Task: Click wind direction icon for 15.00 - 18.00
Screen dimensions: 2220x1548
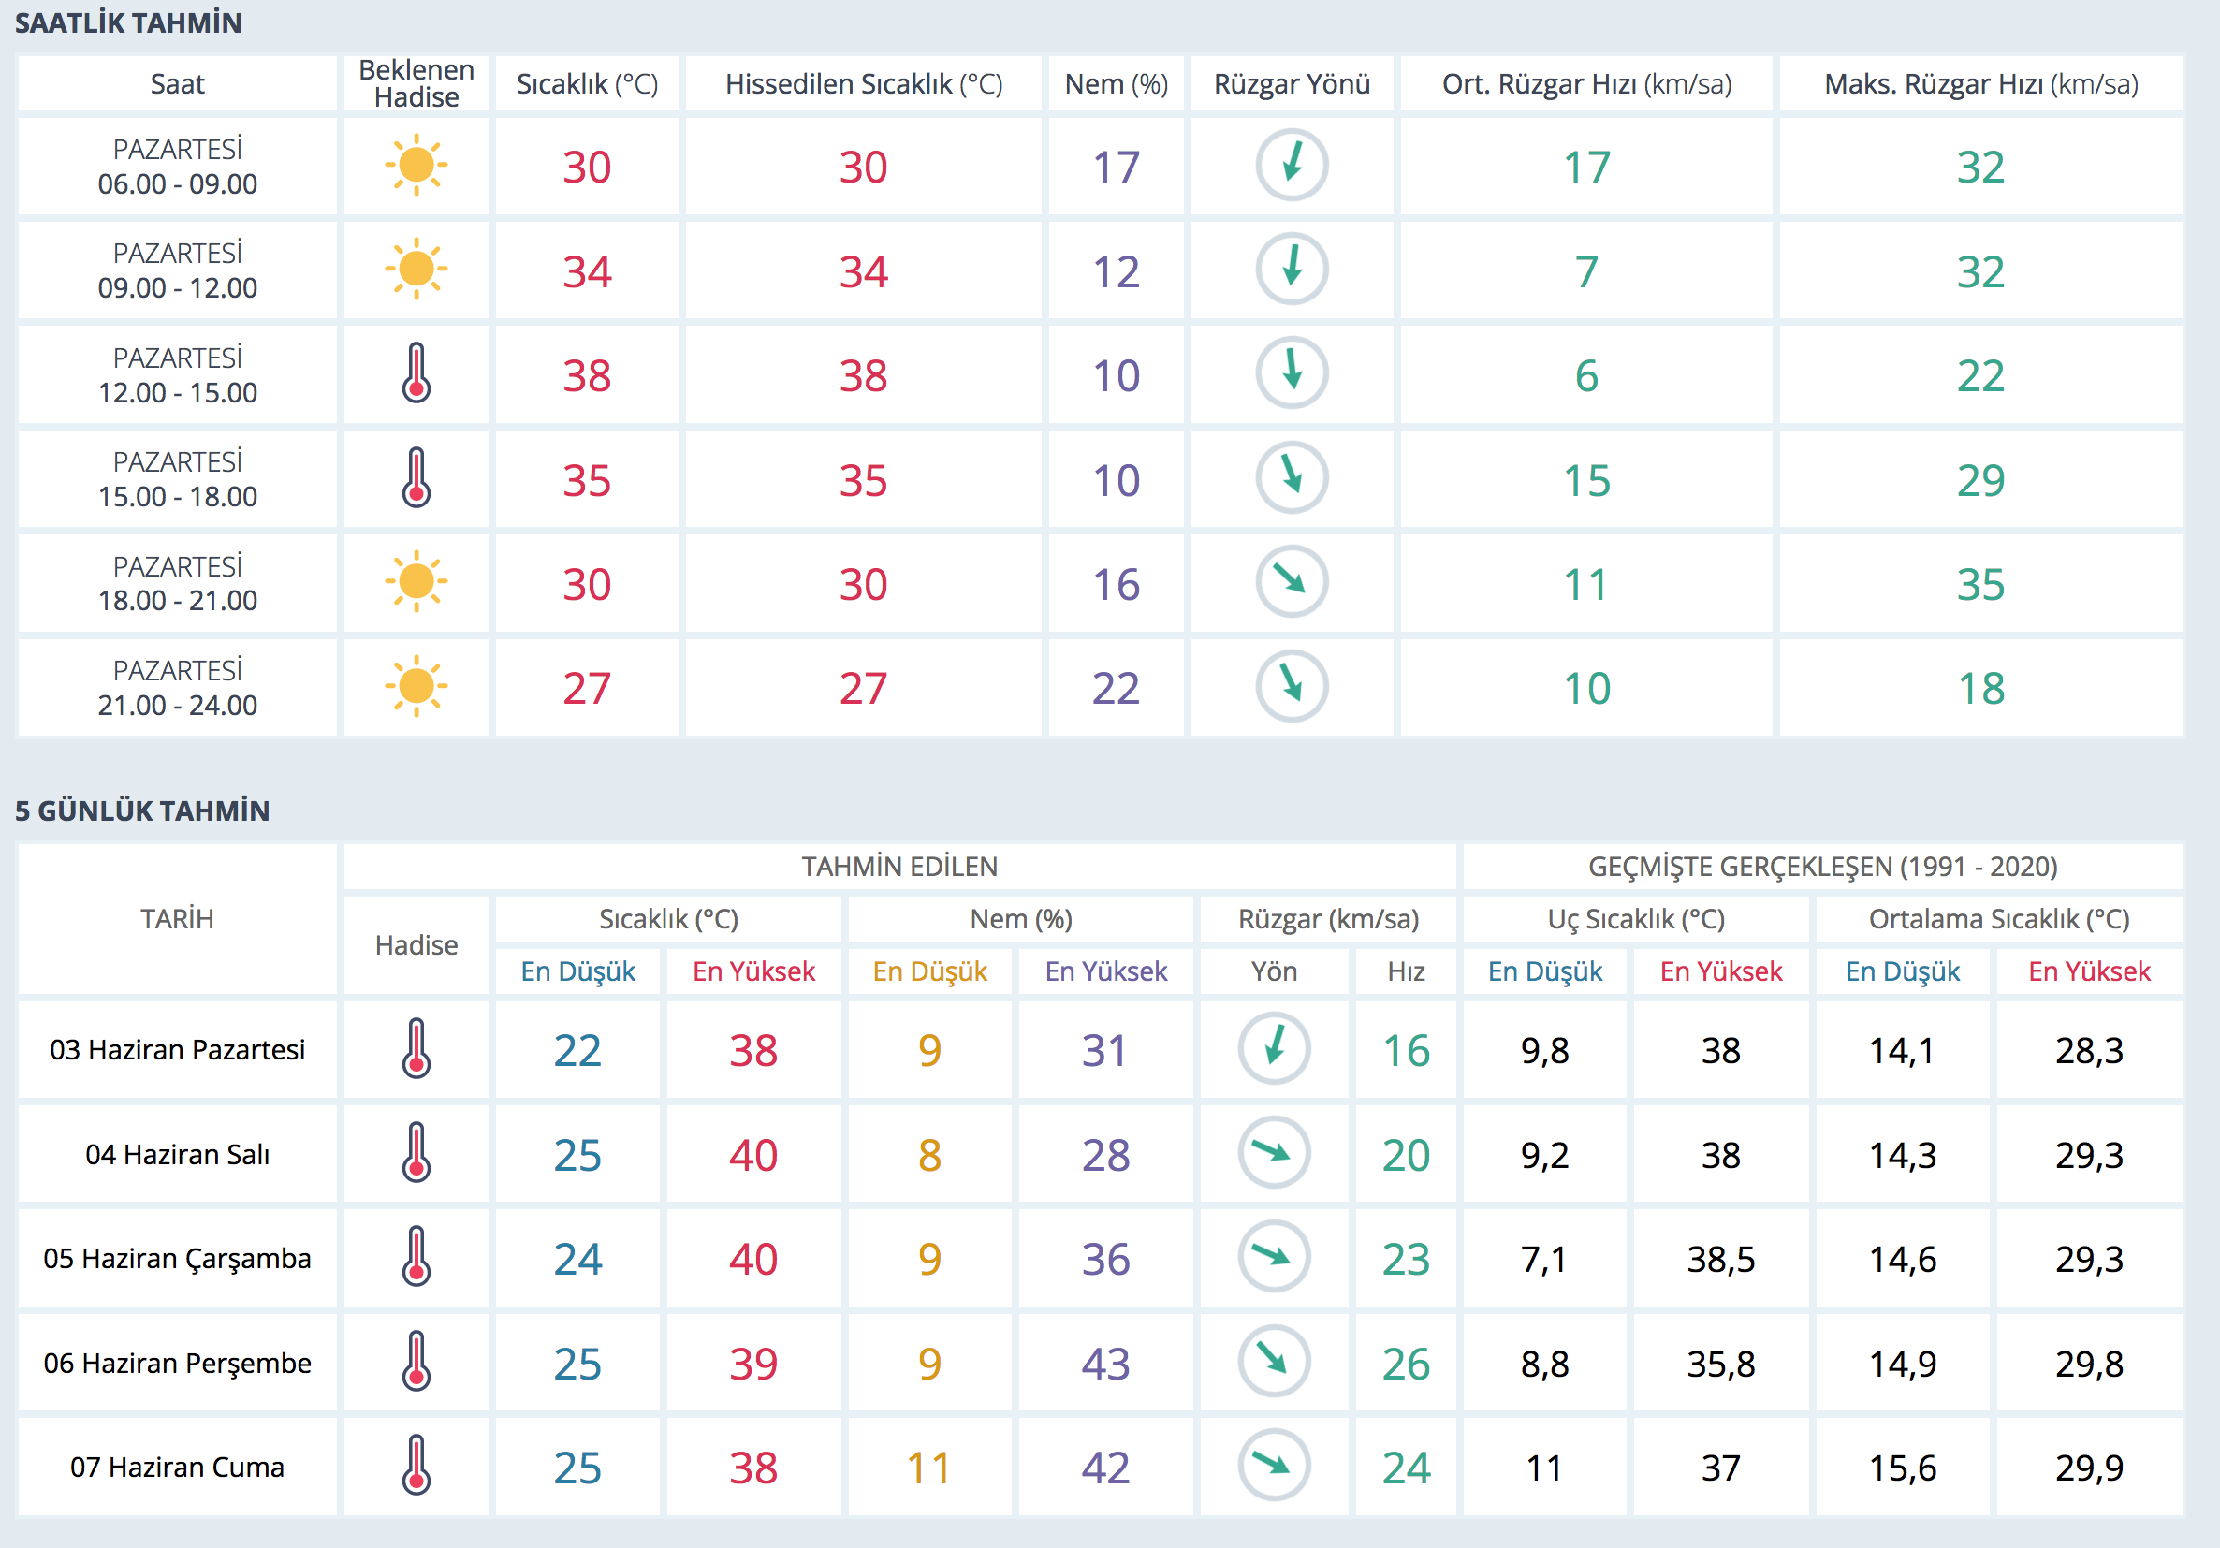Action: (1291, 477)
